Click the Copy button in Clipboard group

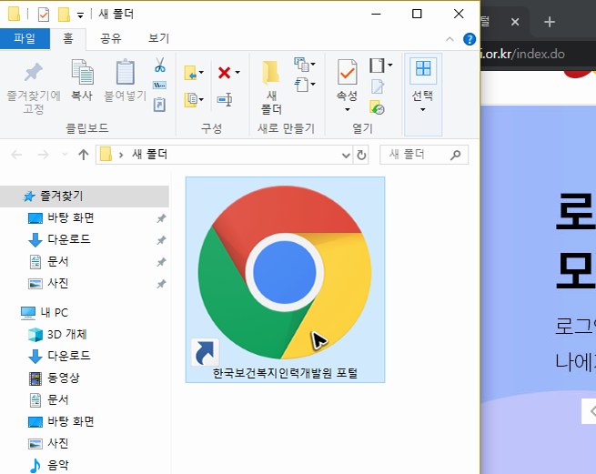click(82, 81)
